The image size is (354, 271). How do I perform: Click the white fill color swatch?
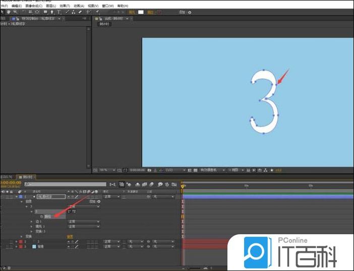(x=142, y=11)
